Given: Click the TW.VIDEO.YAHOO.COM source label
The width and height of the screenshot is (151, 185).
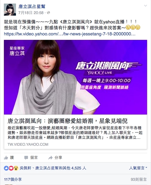Looking at the screenshot, I should coord(28,144).
